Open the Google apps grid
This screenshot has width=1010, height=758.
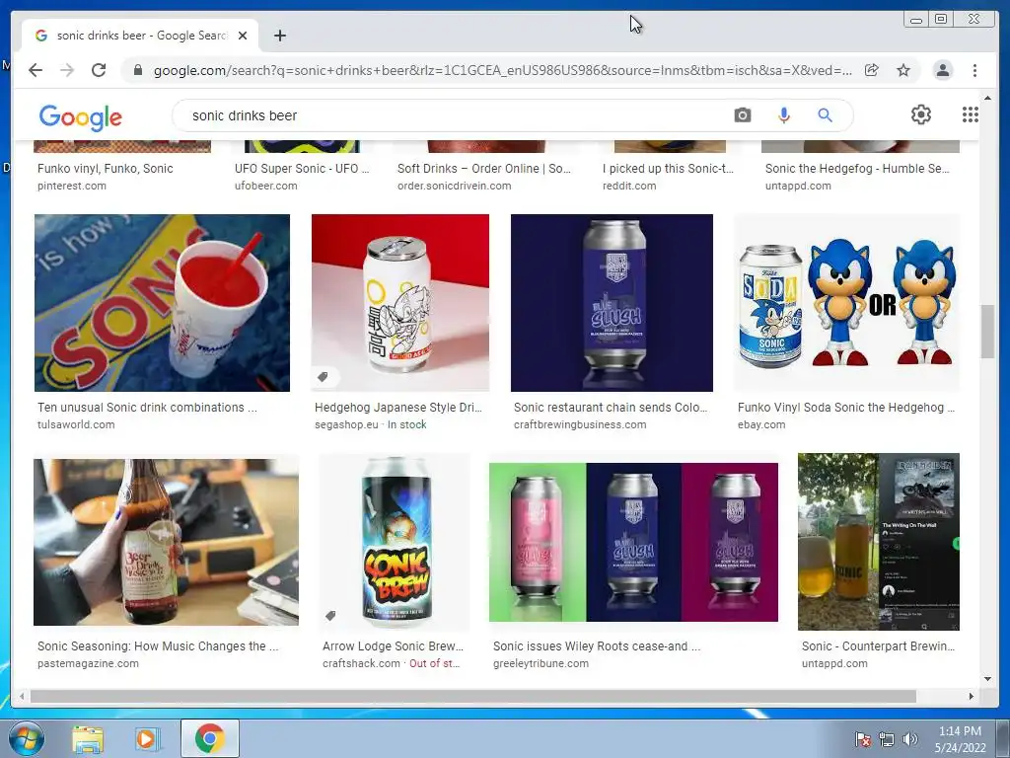[971, 114]
